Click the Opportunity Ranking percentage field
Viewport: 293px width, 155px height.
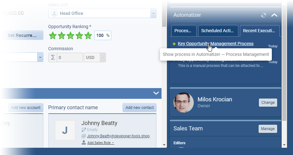100,35
